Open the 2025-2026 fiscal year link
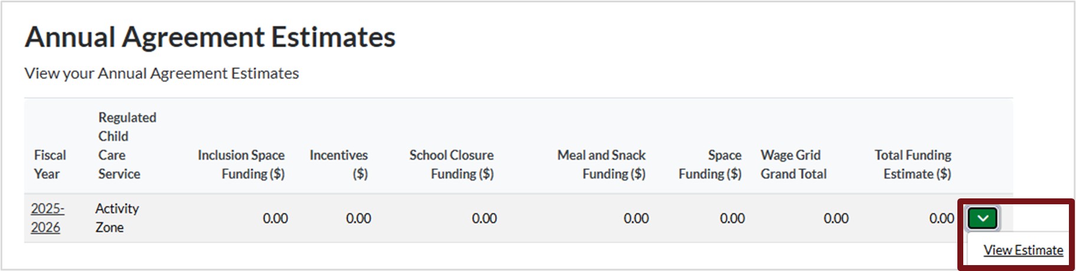1076x271 pixels. tap(47, 218)
